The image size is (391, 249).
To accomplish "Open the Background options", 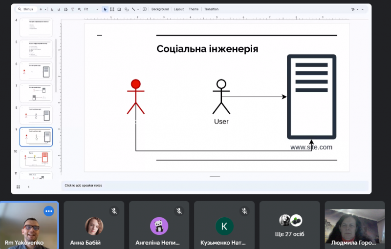I will point(160,9).
